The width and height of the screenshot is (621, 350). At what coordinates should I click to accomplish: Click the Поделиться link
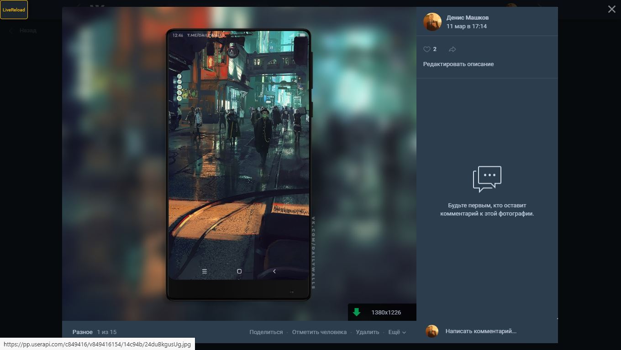pos(266,332)
